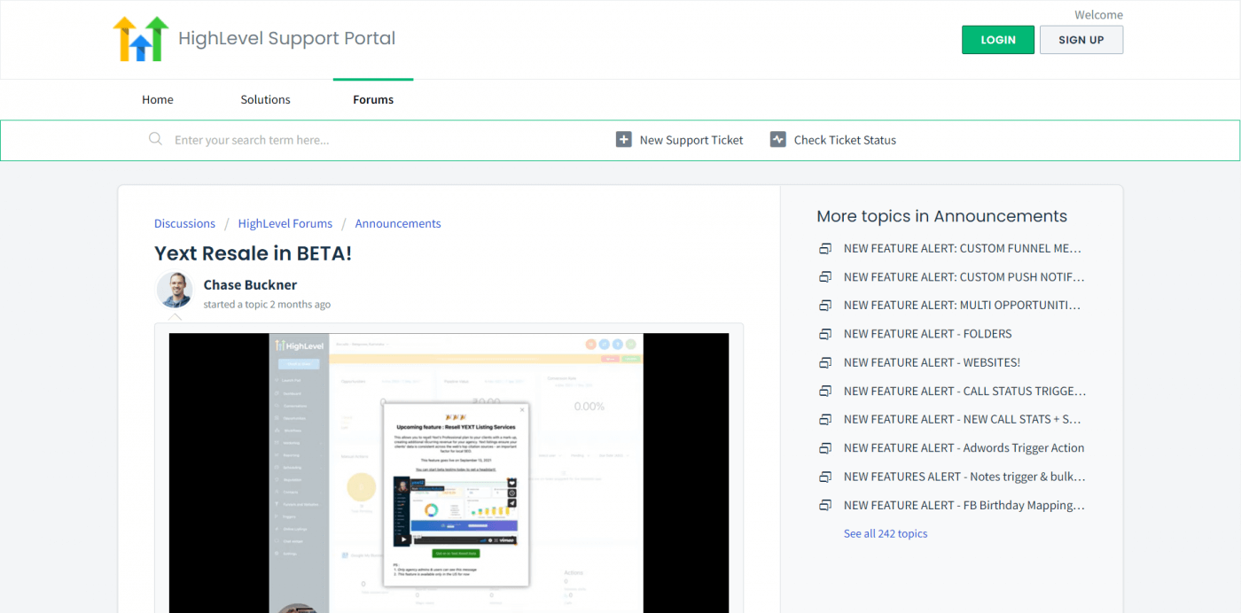Open the Solutions tab

pyautogui.click(x=265, y=99)
